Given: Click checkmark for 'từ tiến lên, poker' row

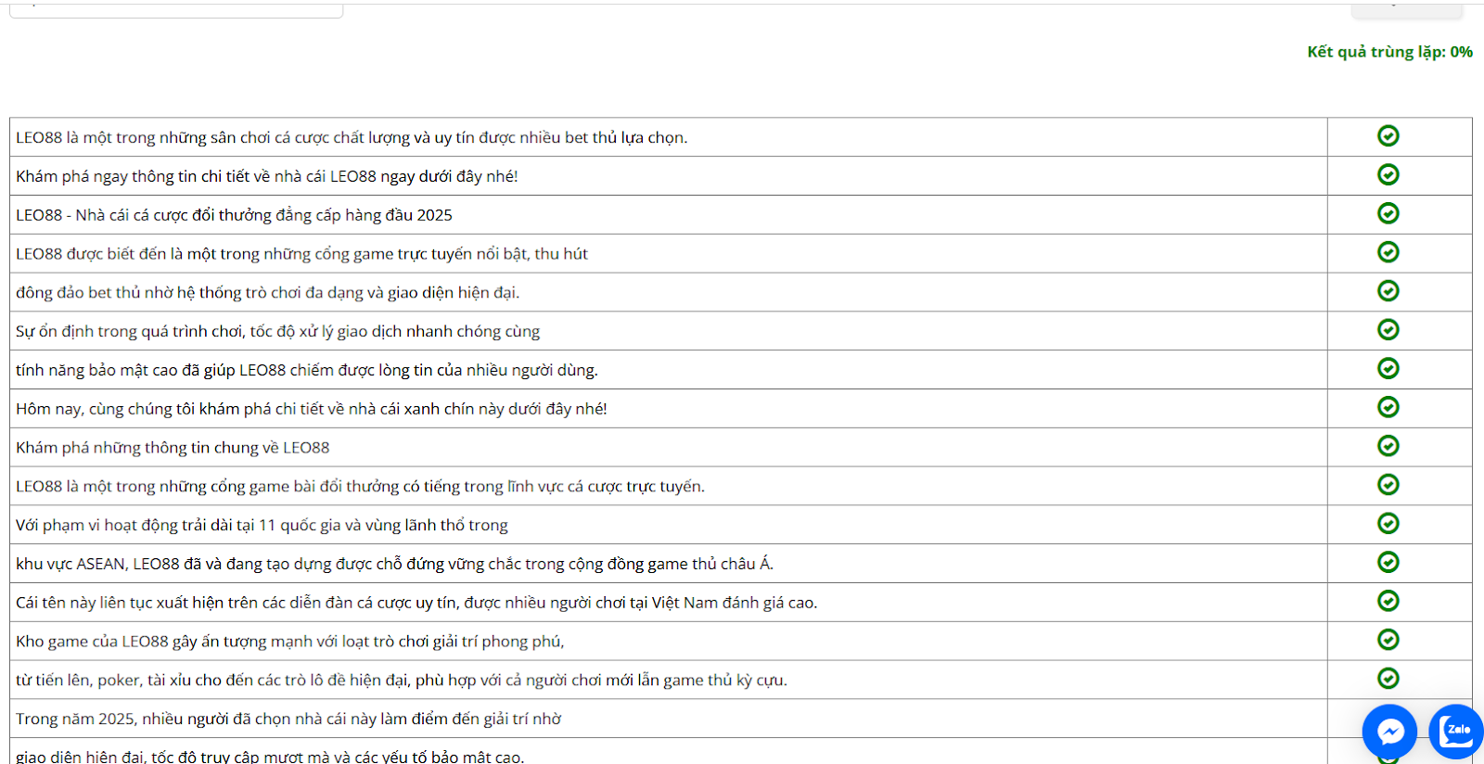Looking at the screenshot, I should [x=1388, y=679].
